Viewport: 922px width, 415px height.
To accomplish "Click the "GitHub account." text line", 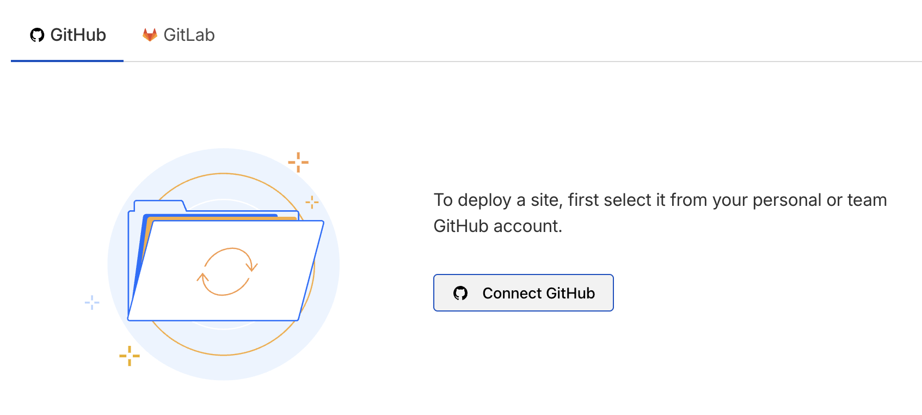I will click(497, 226).
